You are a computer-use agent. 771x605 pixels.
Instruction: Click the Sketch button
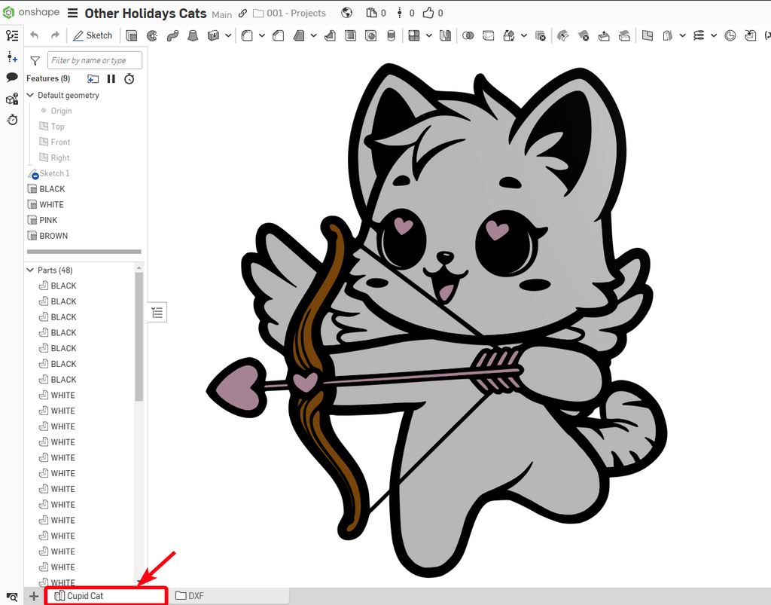click(93, 35)
